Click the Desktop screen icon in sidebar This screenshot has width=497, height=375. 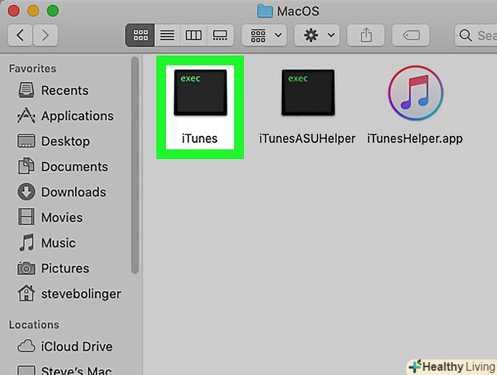click(27, 141)
